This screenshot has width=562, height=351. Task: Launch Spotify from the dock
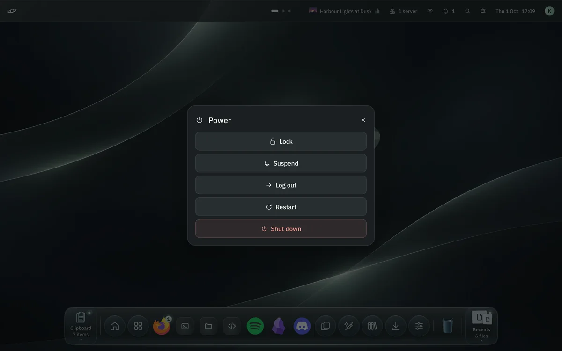(x=255, y=326)
